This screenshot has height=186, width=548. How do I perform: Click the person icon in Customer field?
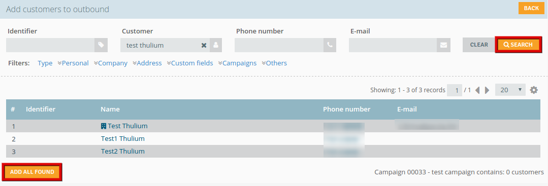tap(216, 45)
